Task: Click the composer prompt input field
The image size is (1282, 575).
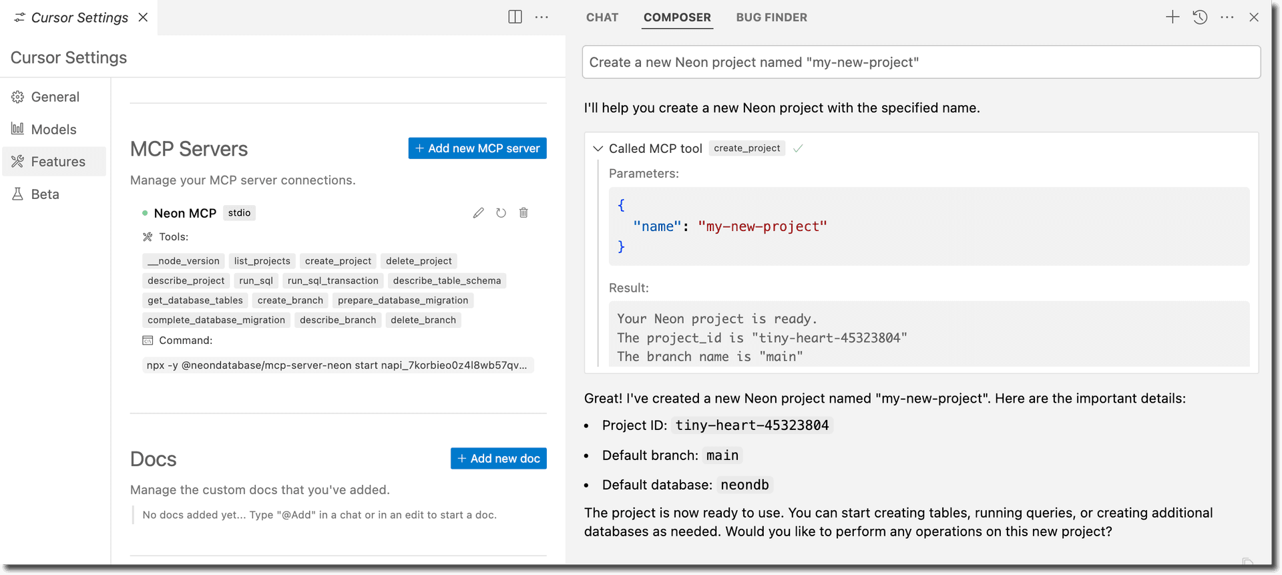Action: pyautogui.click(x=921, y=62)
